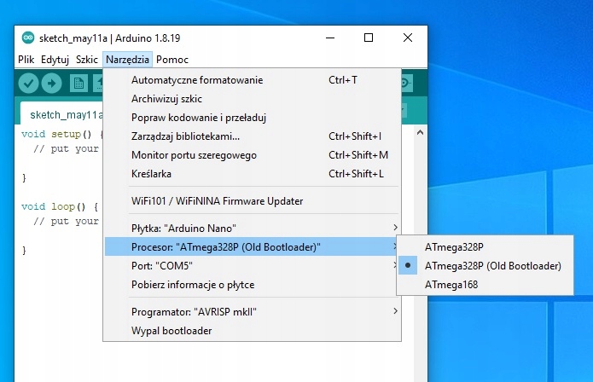
Task: Close the Arduino window
Action: [408, 38]
